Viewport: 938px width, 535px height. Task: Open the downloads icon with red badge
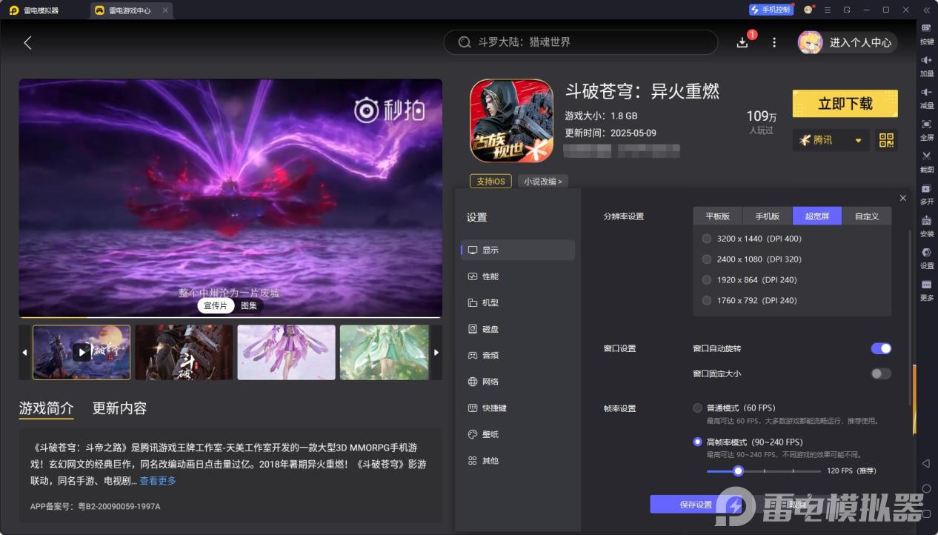coord(743,41)
